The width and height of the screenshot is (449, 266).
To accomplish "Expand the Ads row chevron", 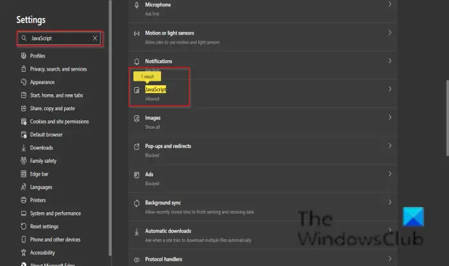I will tap(390, 174).
